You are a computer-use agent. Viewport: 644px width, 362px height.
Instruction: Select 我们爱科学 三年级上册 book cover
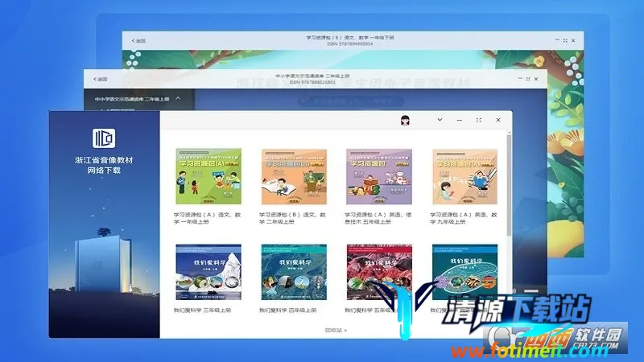[x=208, y=273]
